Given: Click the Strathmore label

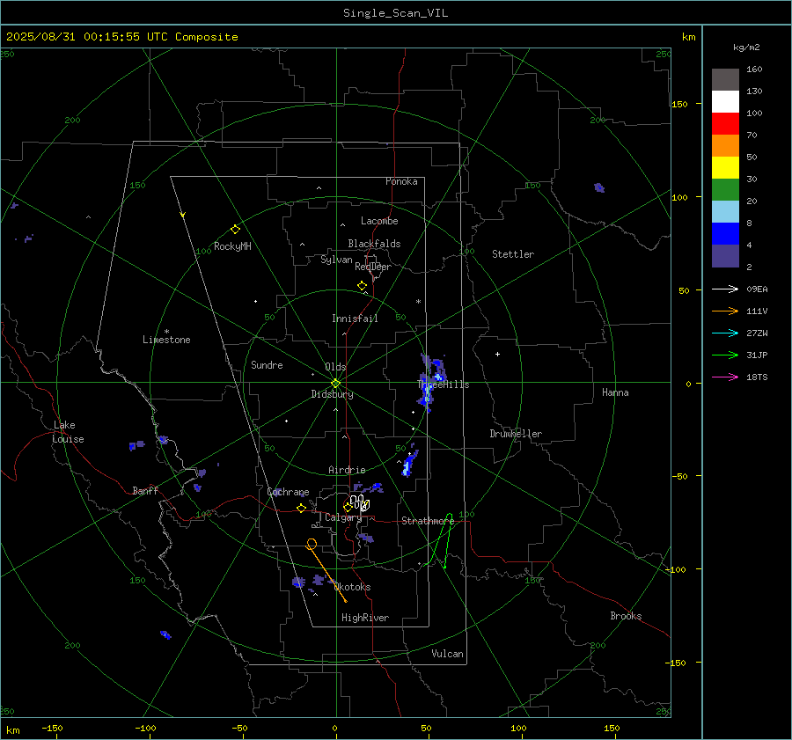Looking at the screenshot, I should point(428,521).
